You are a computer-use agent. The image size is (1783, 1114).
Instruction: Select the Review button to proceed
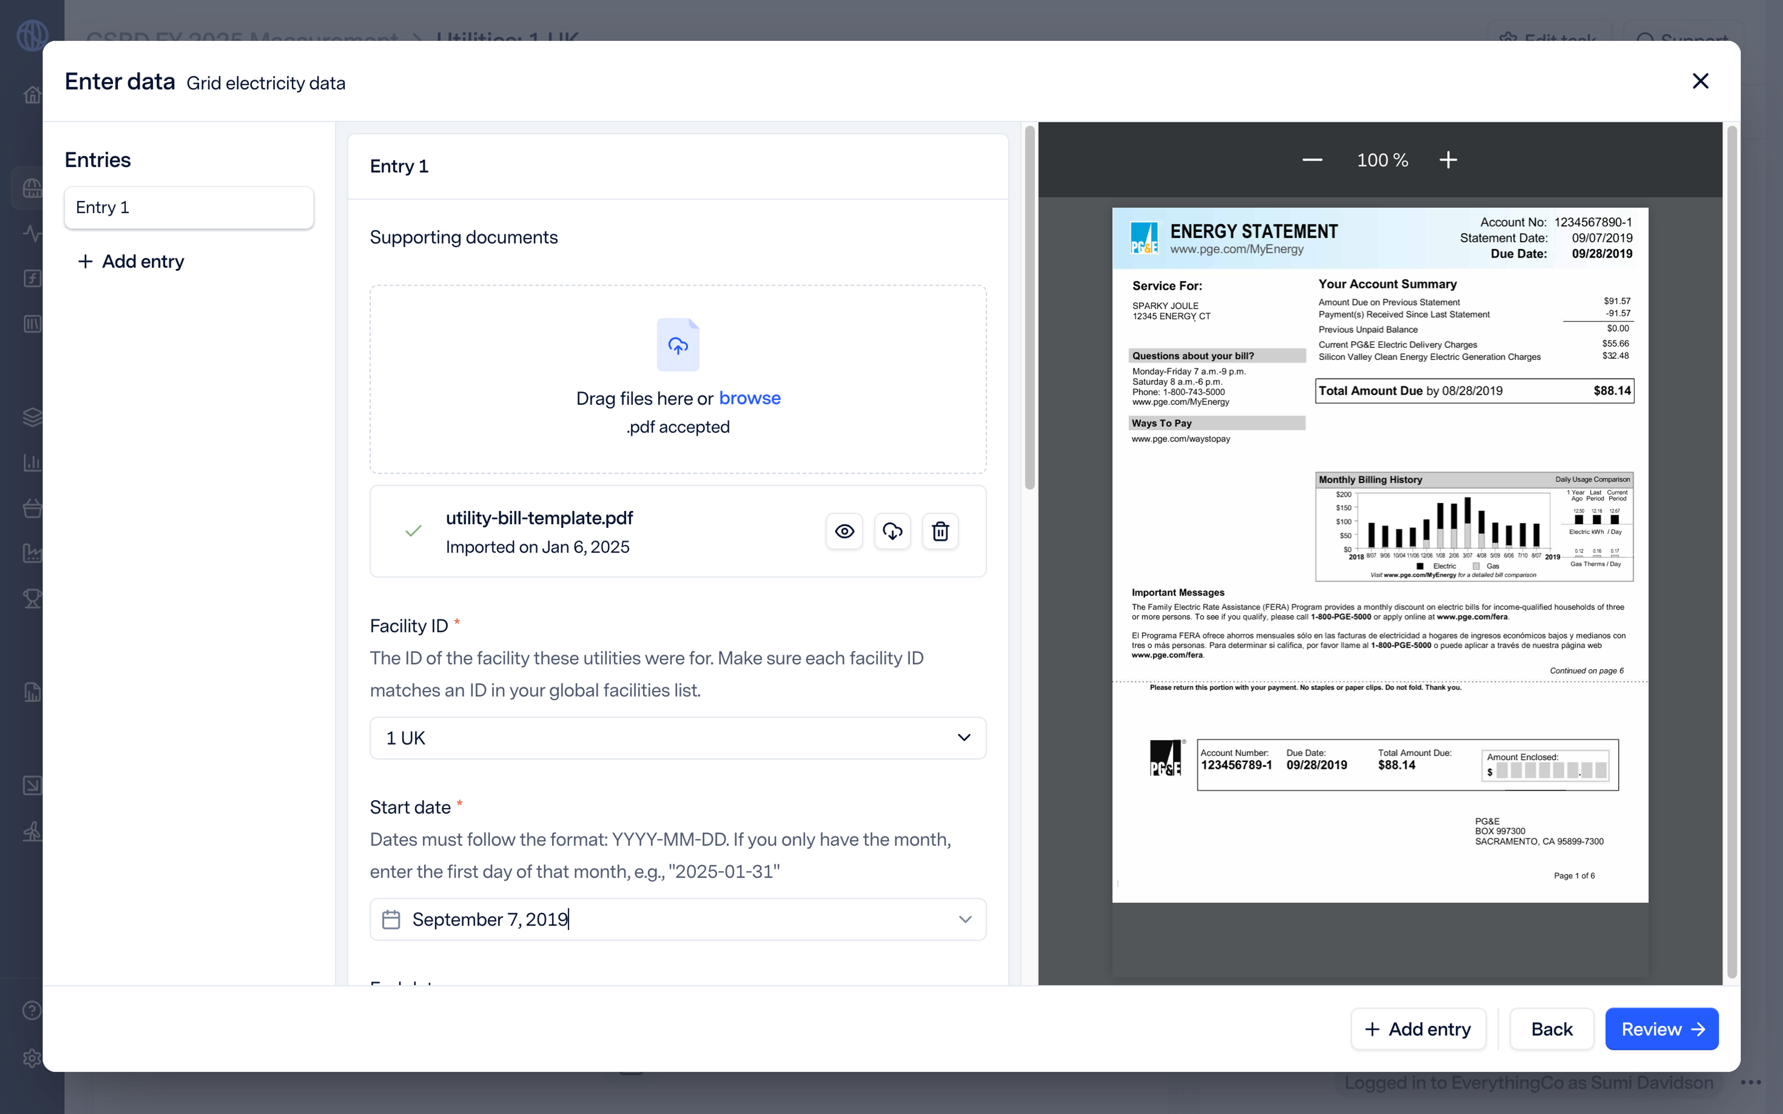1662,1028
